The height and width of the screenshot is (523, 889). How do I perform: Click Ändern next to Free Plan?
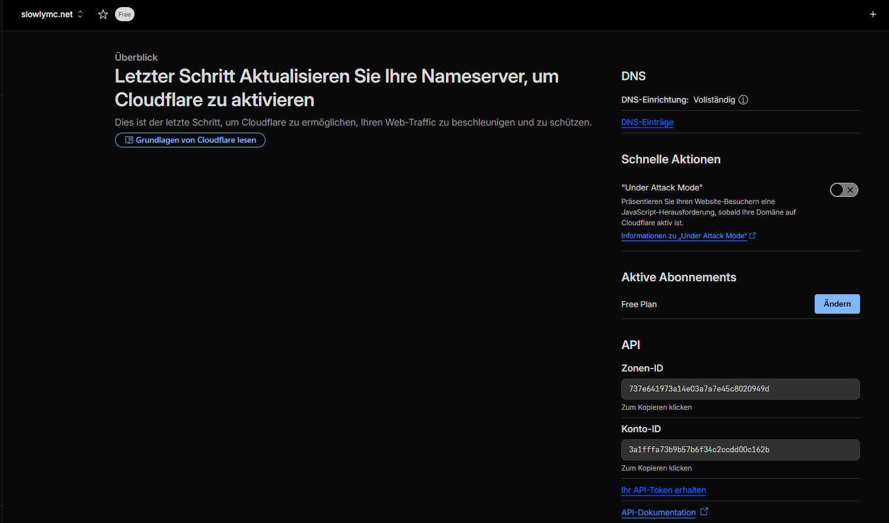point(836,304)
